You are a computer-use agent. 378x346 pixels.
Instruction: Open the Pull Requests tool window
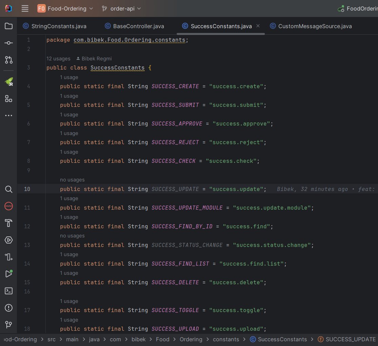[x=9, y=60]
